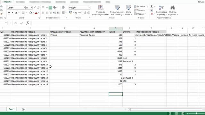Select cell with rozetka.ua image URL
Screen dimensions: 205x115
tap(151, 35)
